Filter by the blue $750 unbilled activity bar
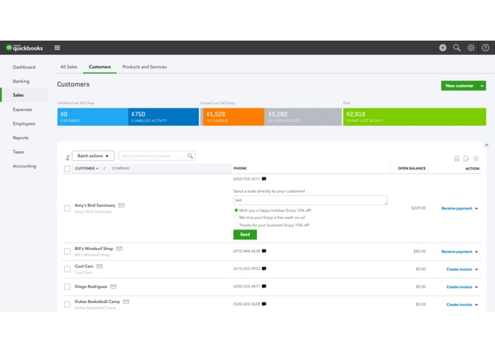Image resolution: width=495 pixels, height=352 pixels. tap(163, 117)
